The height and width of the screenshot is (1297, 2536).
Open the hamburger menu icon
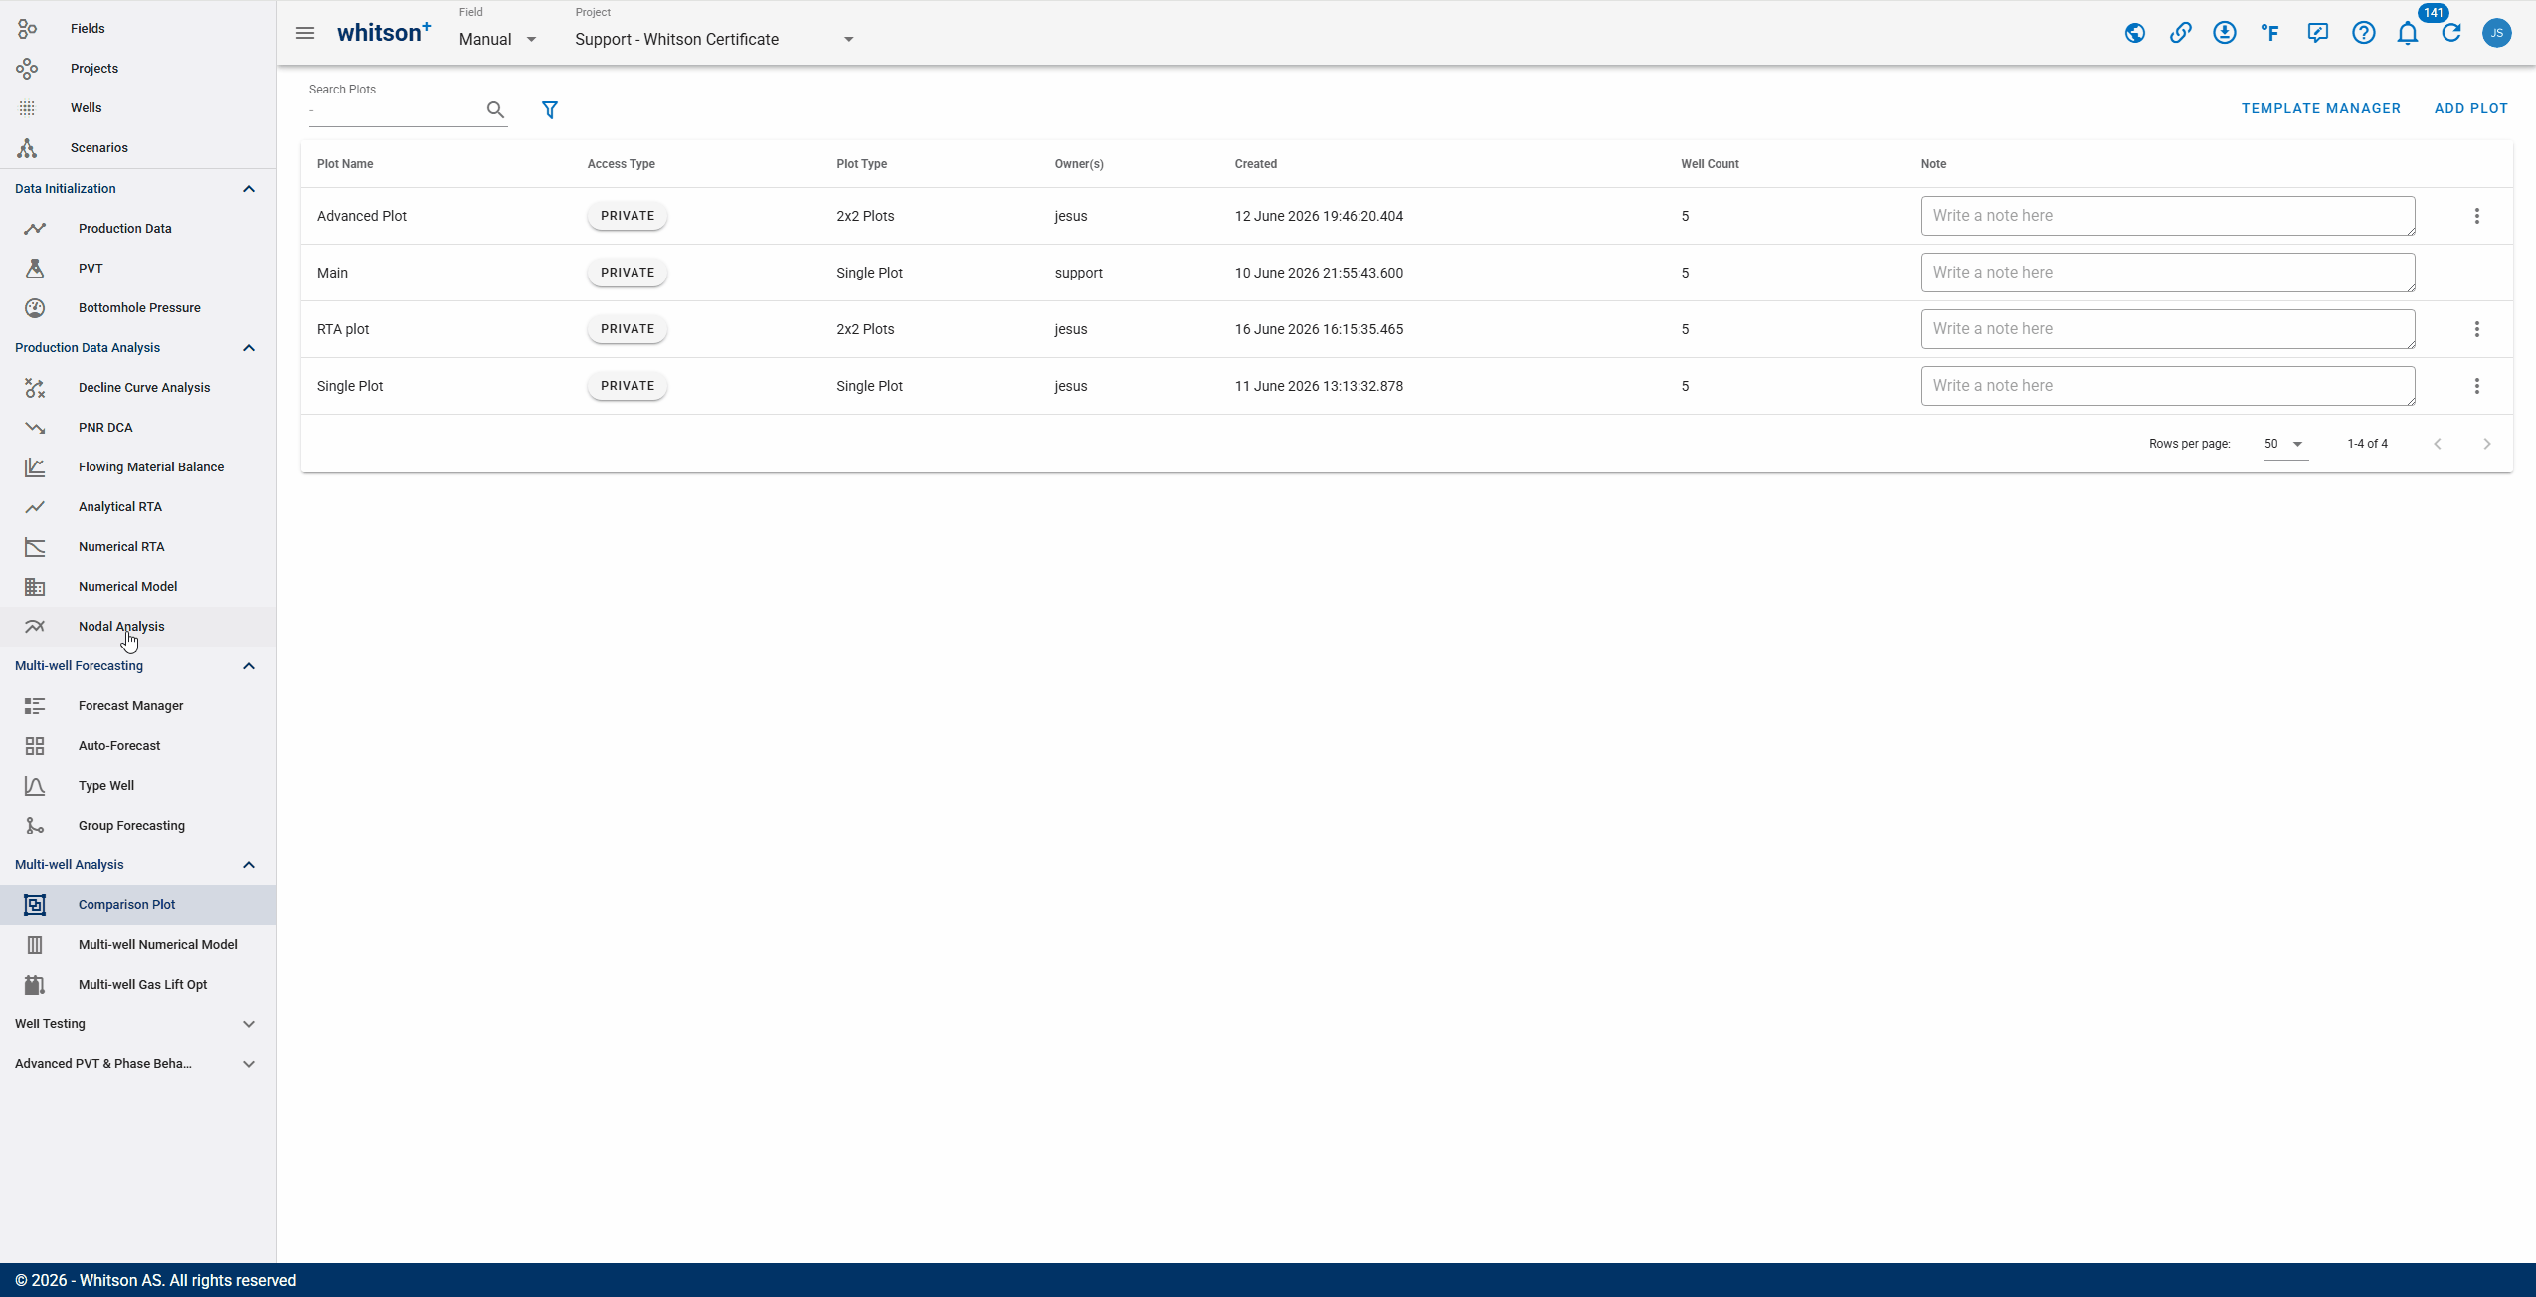[x=305, y=33]
